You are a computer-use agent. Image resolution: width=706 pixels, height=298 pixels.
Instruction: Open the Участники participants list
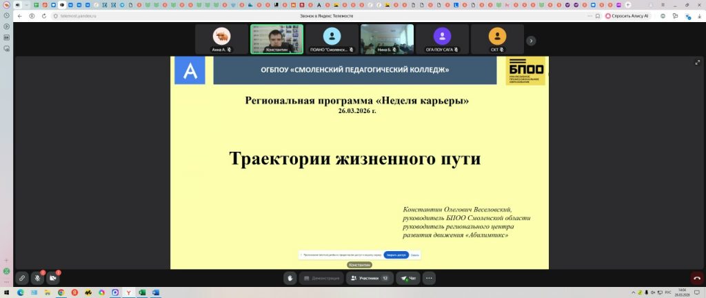coord(370,278)
